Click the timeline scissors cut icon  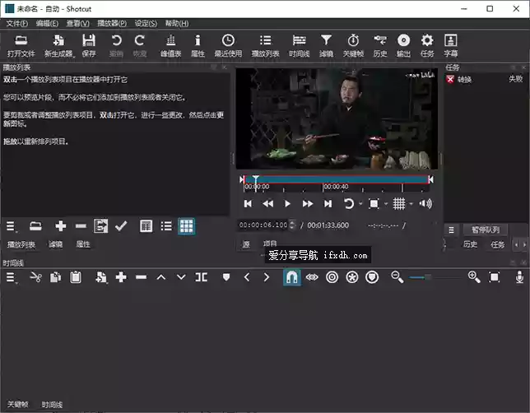(35, 277)
